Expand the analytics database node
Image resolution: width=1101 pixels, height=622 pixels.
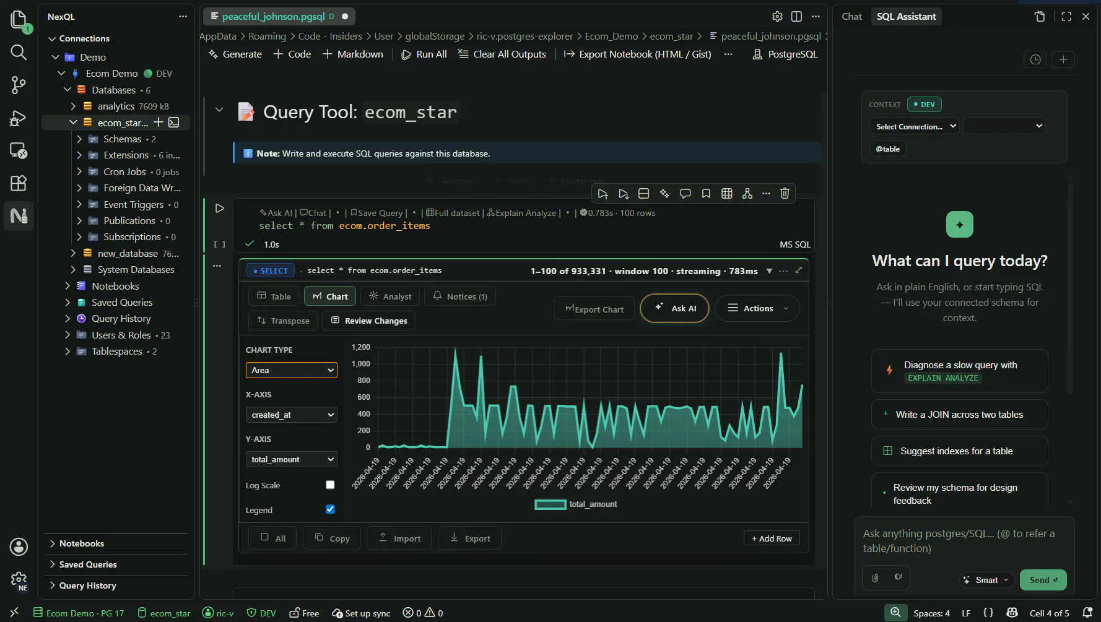coord(73,106)
